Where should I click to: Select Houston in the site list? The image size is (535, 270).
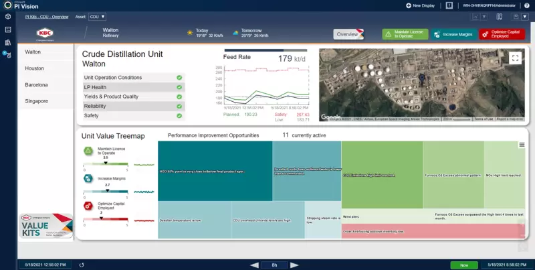coord(35,68)
